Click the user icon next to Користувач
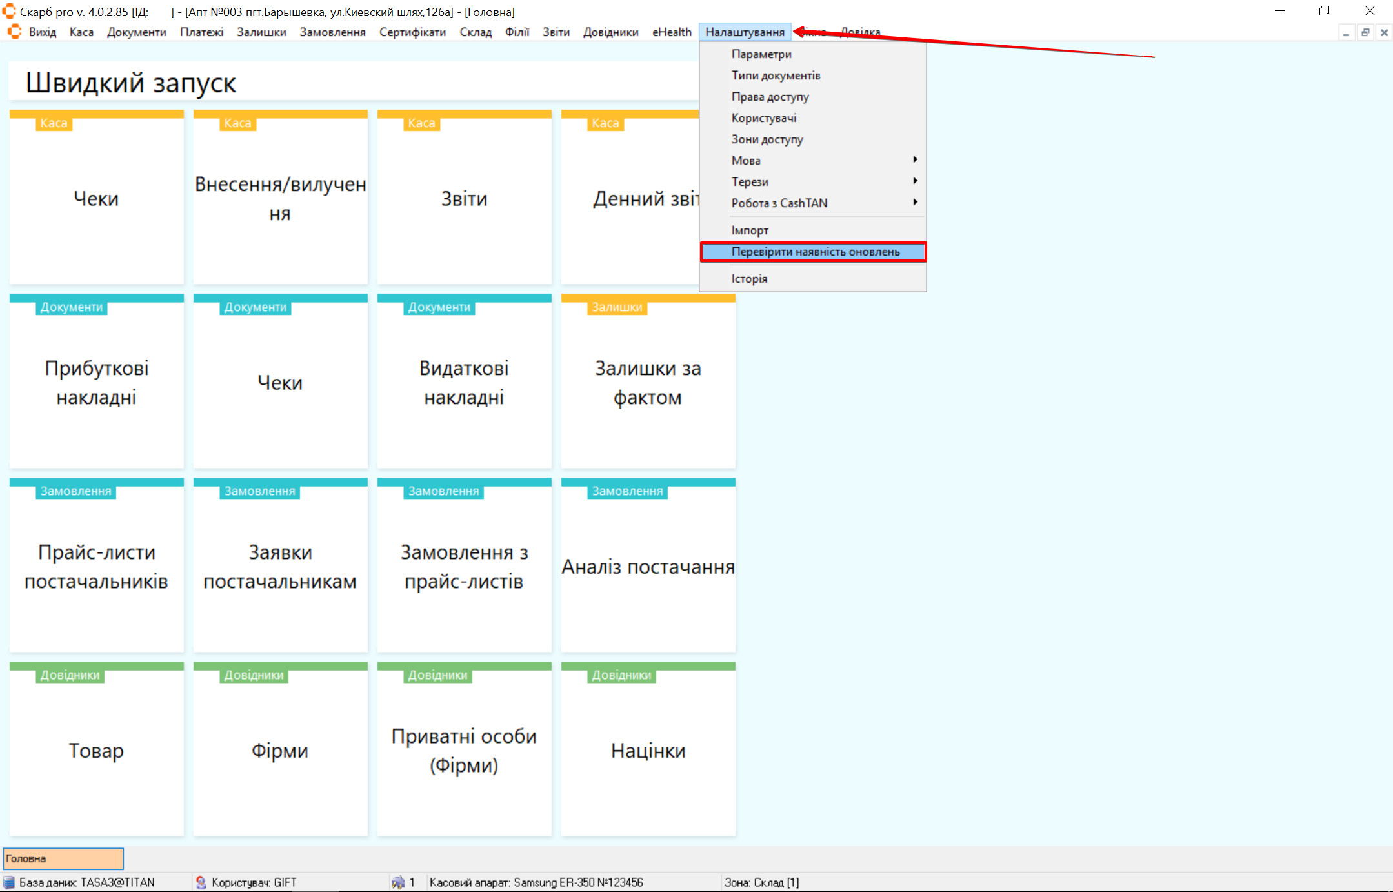 pos(201,882)
